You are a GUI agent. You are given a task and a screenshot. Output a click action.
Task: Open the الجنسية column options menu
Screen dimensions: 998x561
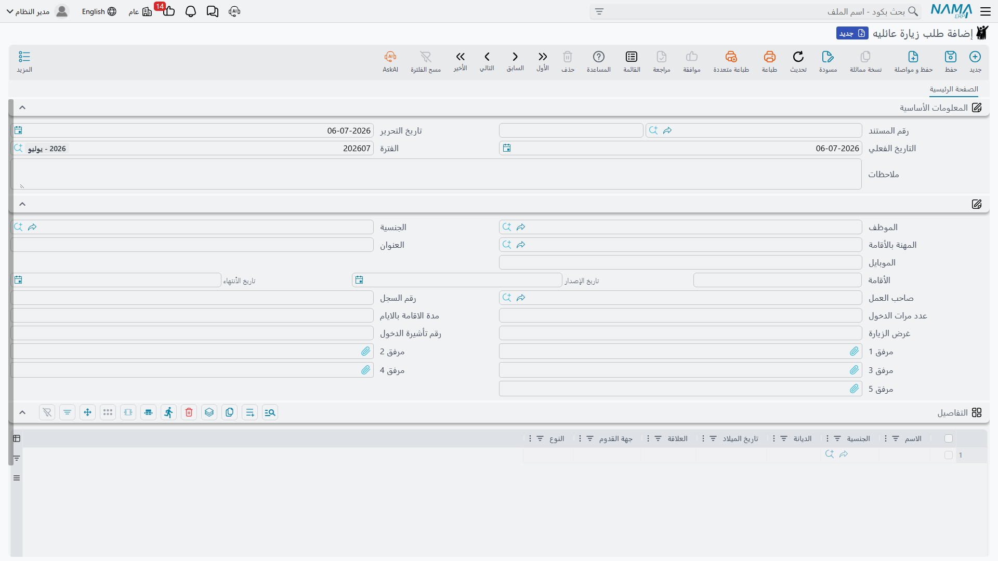828,439
